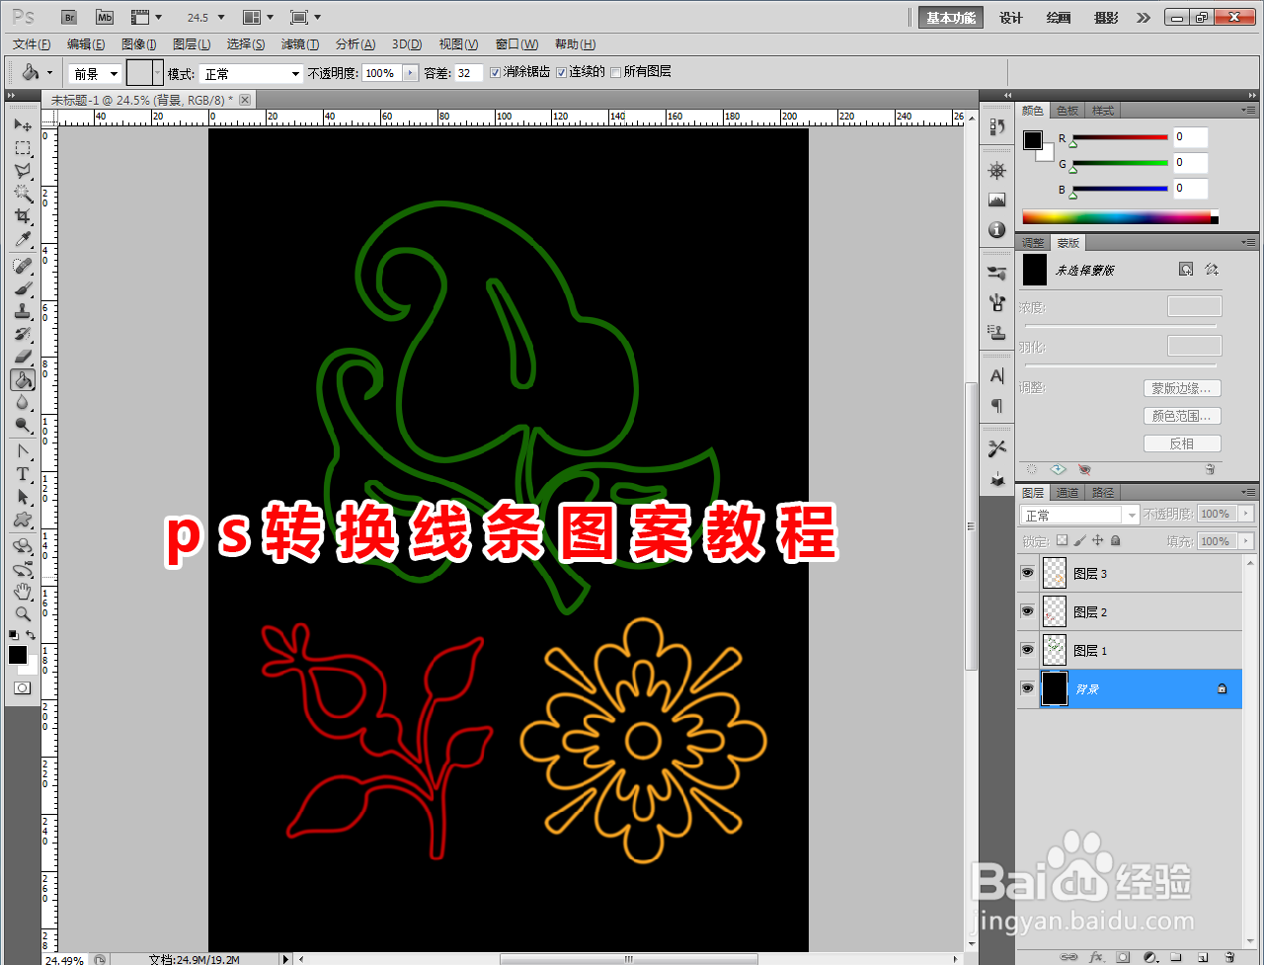Select the Custom Shape tool

[23, 520]
